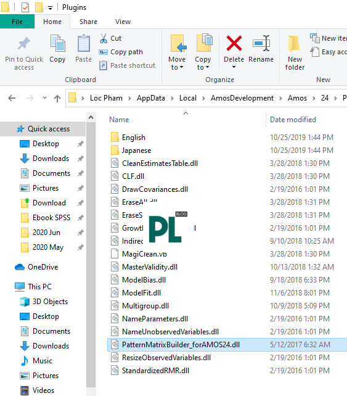Select This PC in navigation pane

tap(39, 287)
